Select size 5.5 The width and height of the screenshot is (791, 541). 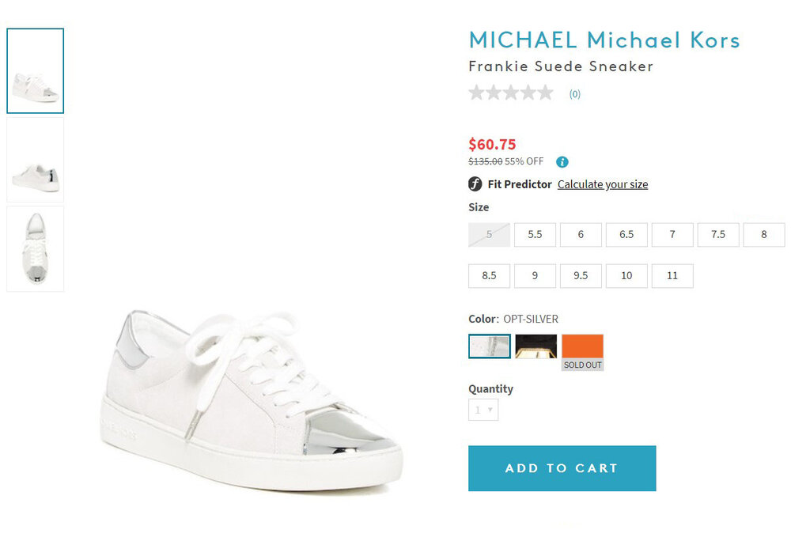tap(535, 235)
